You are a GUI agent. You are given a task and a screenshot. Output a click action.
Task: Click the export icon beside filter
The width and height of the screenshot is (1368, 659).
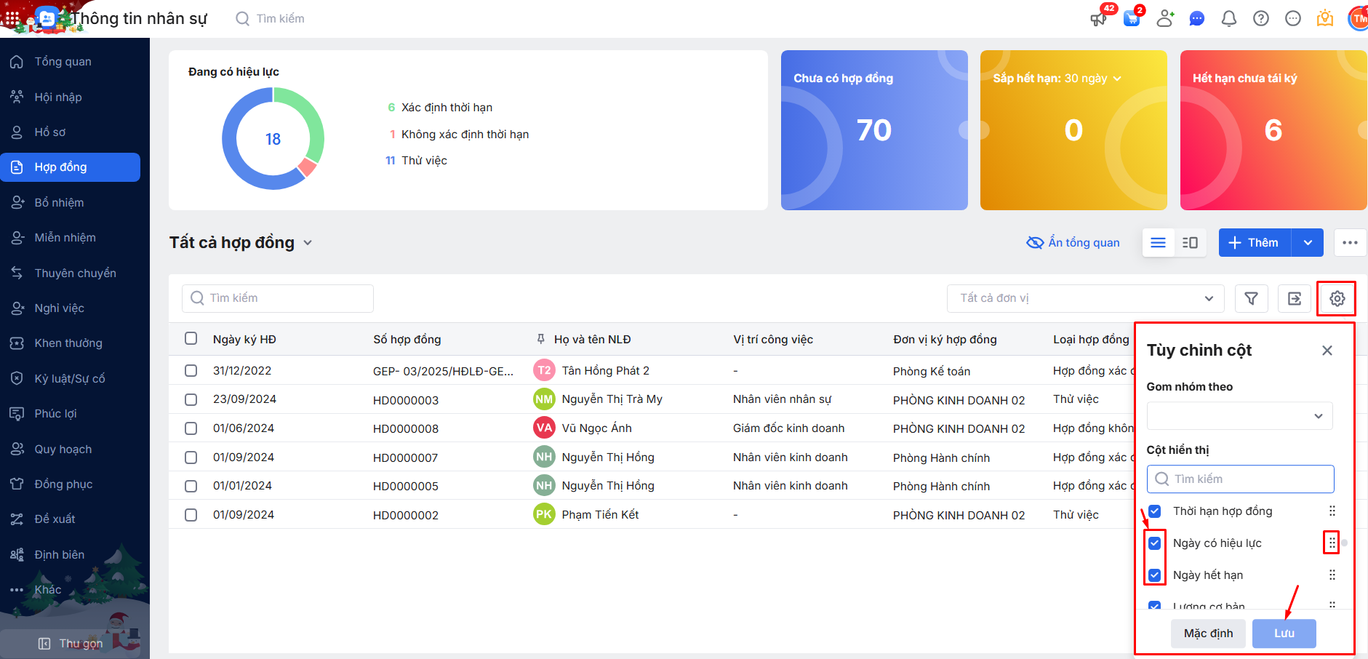click(1294, 298)
